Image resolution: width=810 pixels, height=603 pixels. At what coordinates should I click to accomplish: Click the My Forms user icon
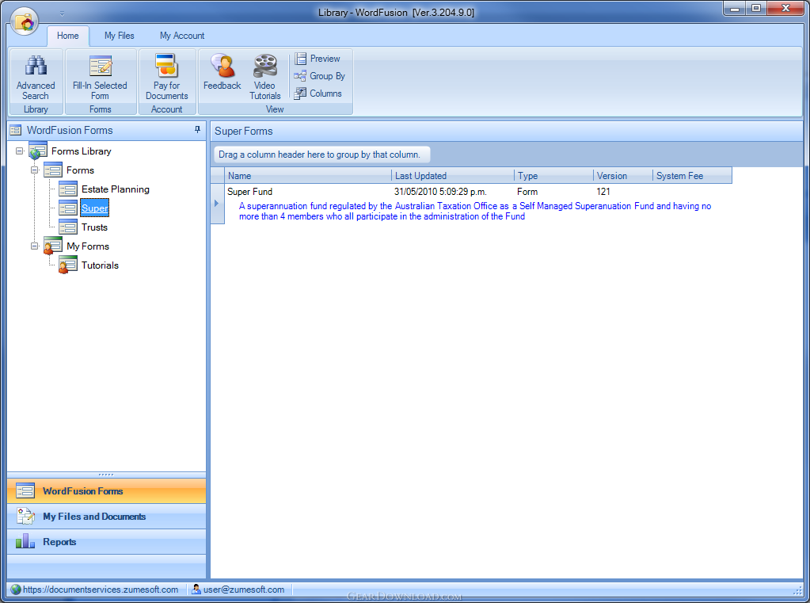[53, 246]
